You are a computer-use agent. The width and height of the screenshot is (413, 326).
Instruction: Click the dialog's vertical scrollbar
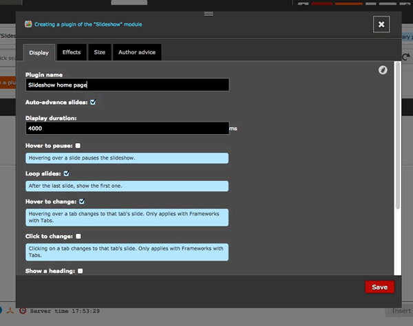(x=397, y=138)
